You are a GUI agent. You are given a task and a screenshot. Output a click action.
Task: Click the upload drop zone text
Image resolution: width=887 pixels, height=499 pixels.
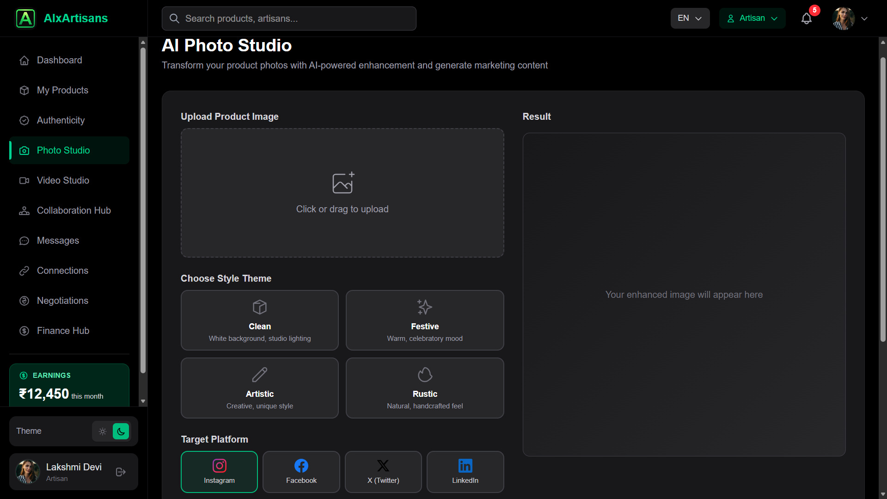point(342,209)
